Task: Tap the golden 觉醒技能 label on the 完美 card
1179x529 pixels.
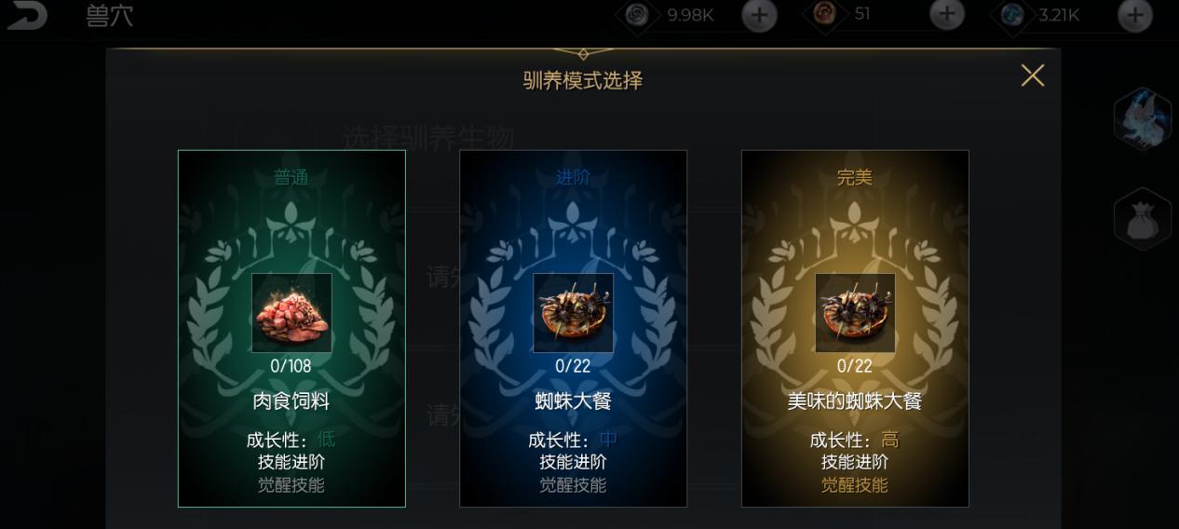Action: coord(855,484)
